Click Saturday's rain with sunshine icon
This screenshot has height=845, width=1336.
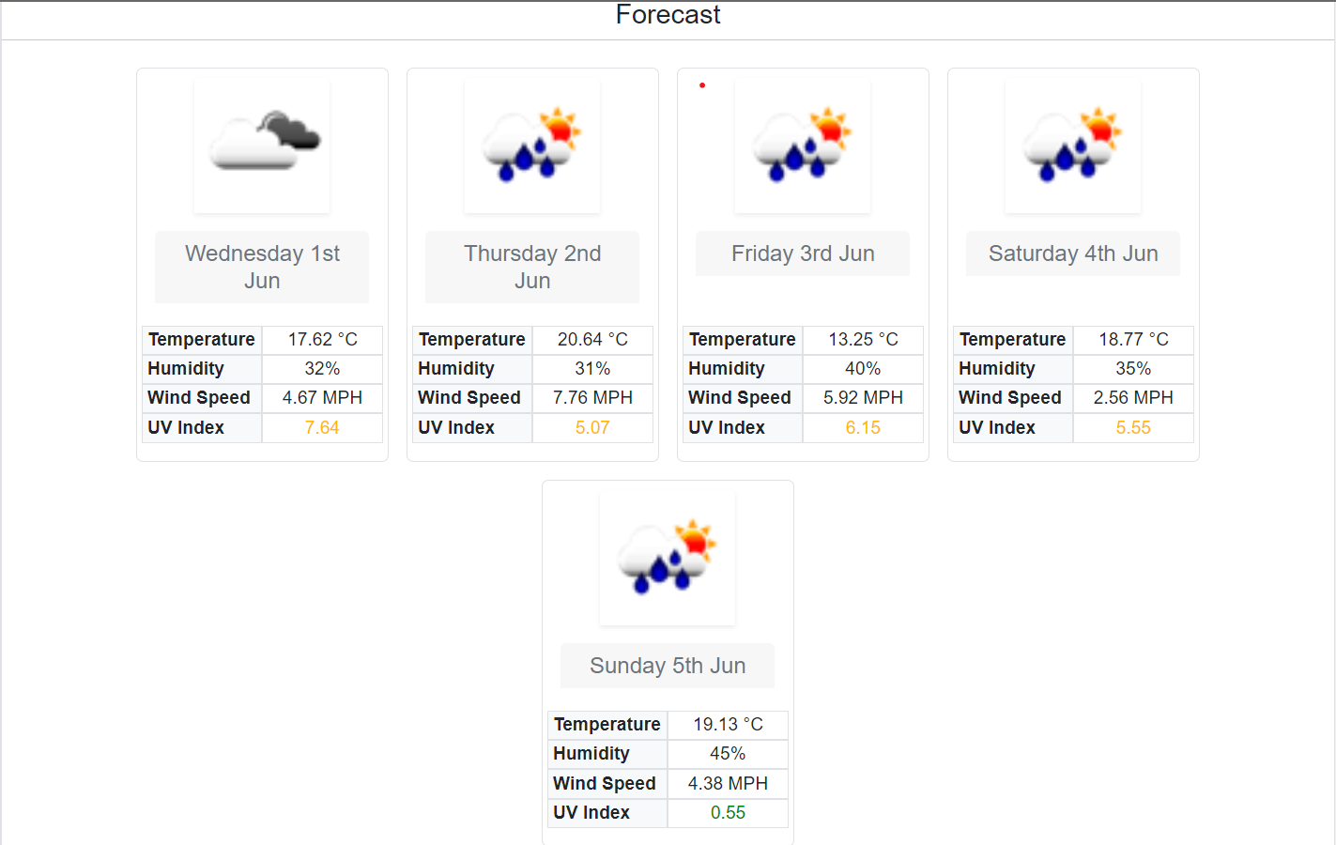point(1072,146)
